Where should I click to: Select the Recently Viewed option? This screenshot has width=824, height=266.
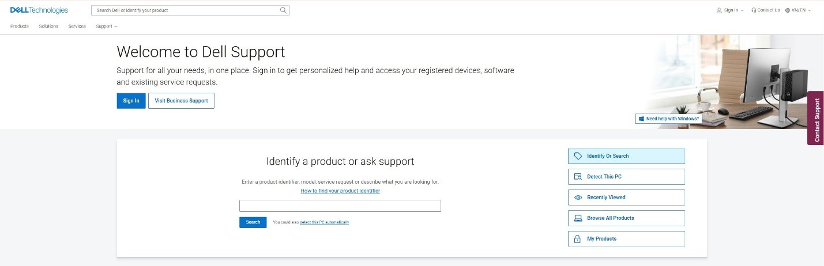pyautogui.click(x=626, y=197)
